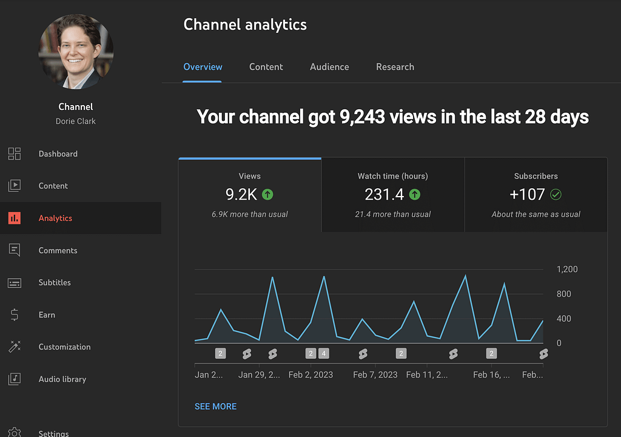
Task: Click the 1,200 y-axis label
Action: click(567, 269)
